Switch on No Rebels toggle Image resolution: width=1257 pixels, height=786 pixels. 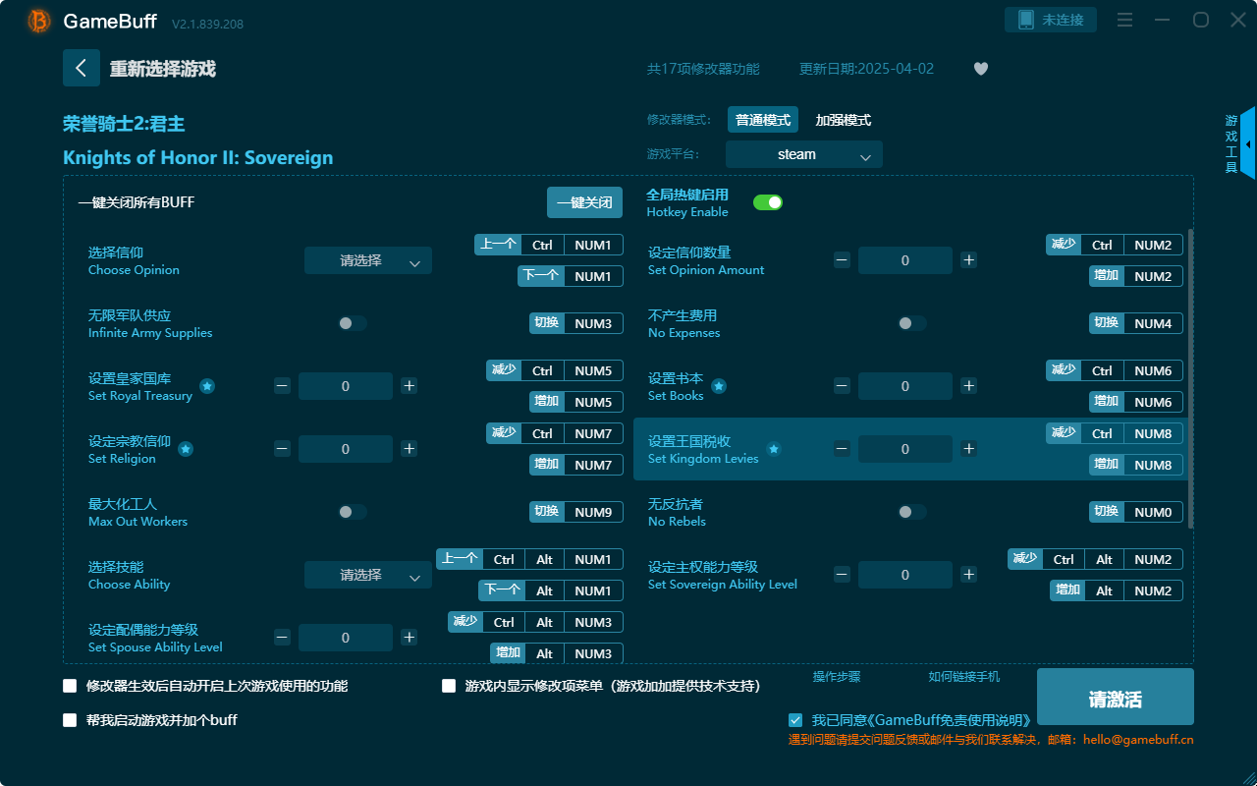tap(912, 512)
